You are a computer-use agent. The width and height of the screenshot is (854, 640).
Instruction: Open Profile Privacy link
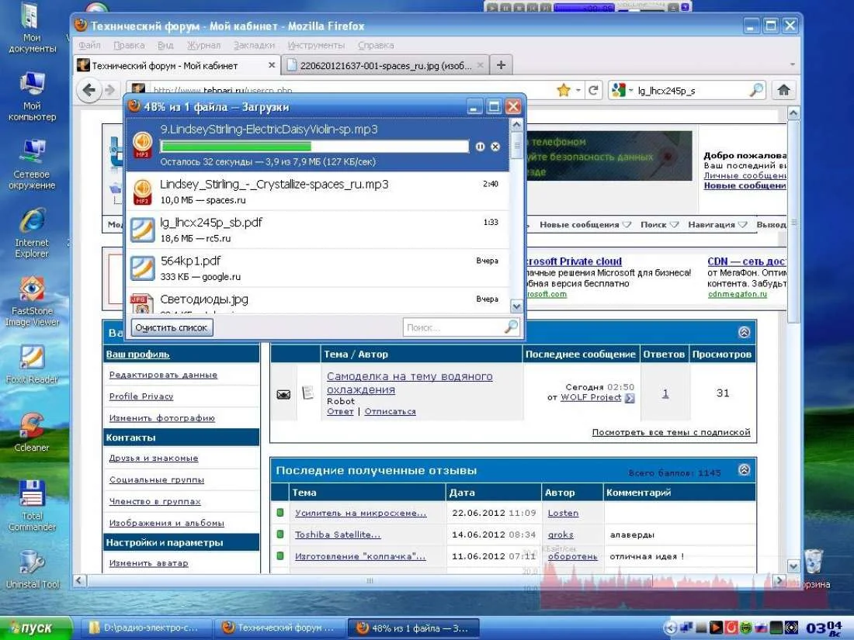141,396
